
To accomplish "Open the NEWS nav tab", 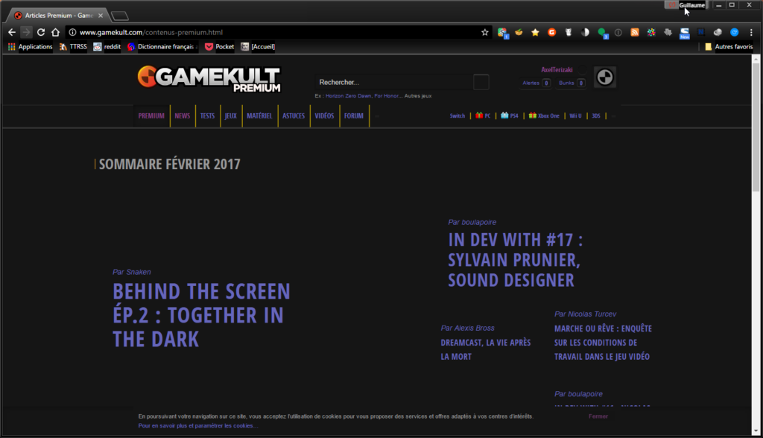I will point(183,115).
